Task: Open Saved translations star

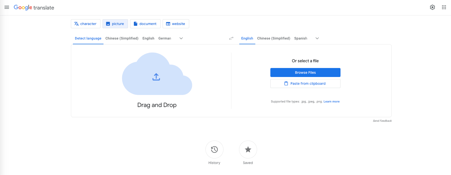Action: (248, 149)
